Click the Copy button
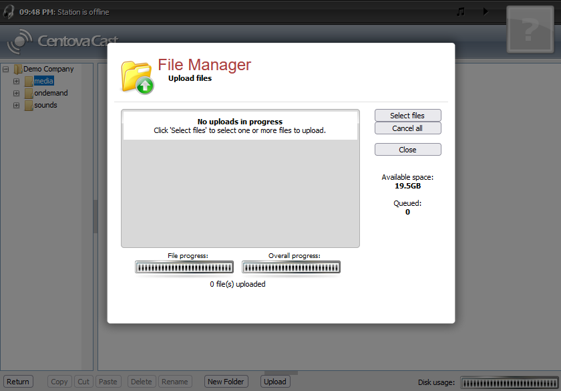 [x=59, y=382]
